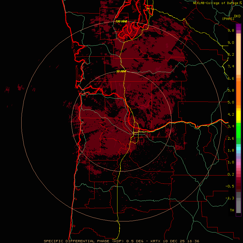Click the 4.2 value on the scale

point(231,114)
